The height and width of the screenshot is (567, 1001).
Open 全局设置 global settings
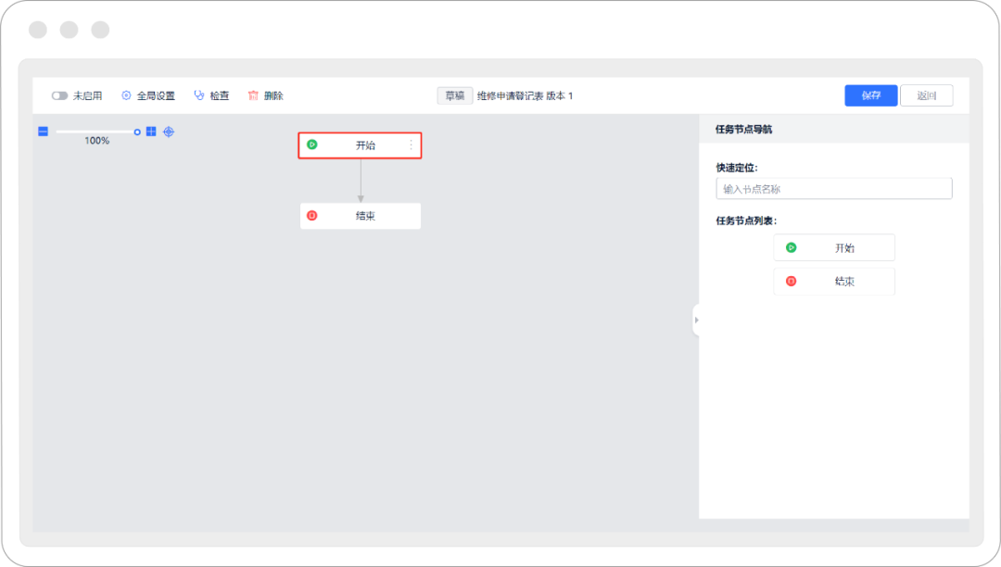coord(147,95)
